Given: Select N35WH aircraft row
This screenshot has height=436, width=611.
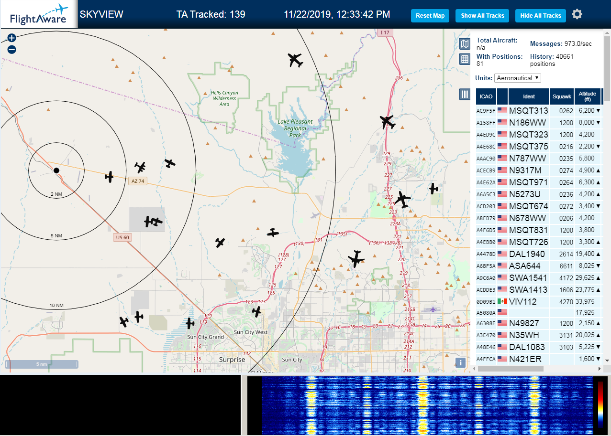Looking at the screenshot, I should tap(538, 335).
